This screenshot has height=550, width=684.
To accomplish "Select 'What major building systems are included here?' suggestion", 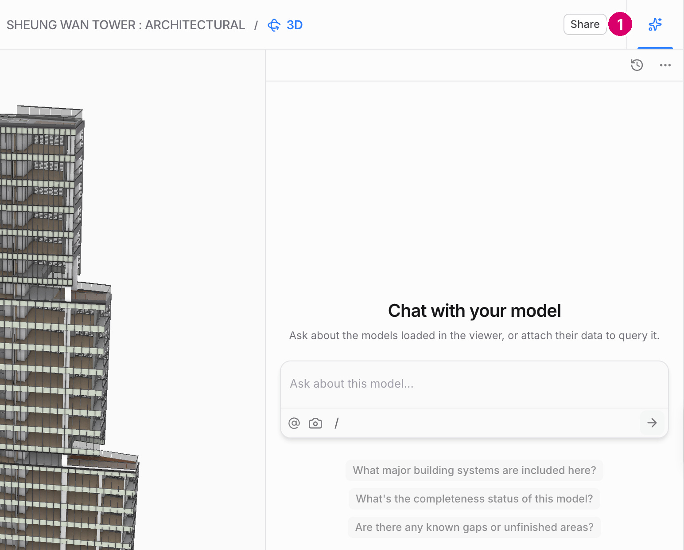I will (x=474, y=470).
